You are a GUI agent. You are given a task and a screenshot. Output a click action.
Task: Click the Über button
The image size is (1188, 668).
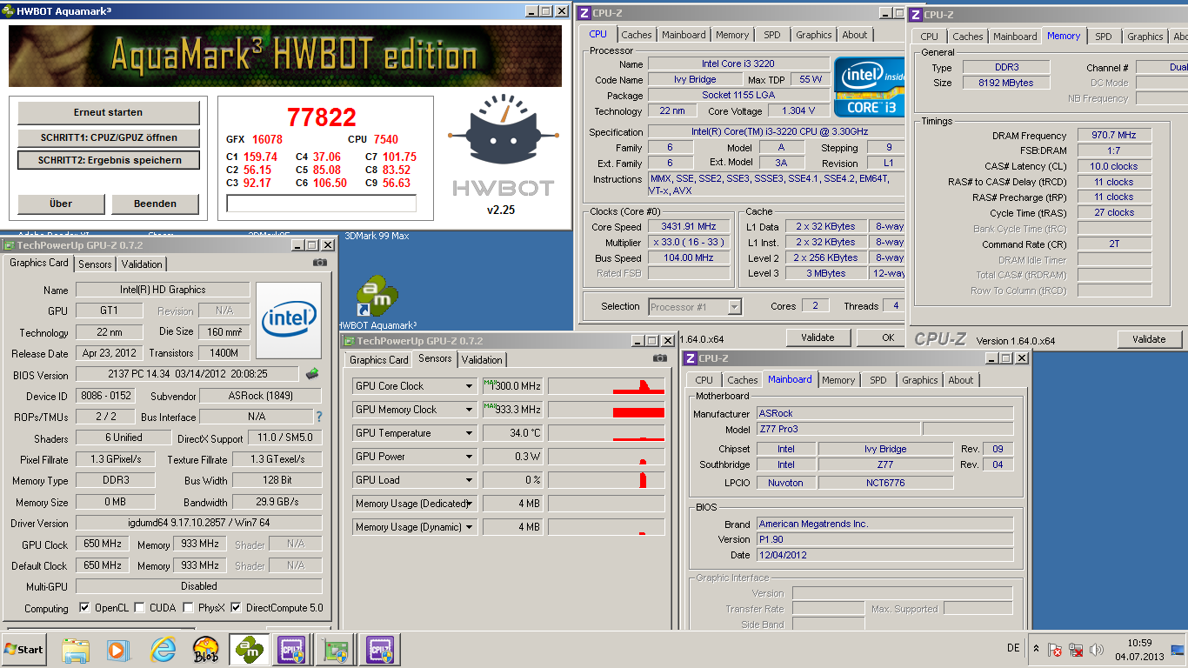(x=61, y=204)
